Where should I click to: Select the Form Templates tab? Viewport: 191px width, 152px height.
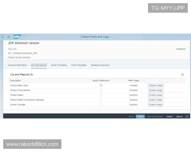pos(79,65)
